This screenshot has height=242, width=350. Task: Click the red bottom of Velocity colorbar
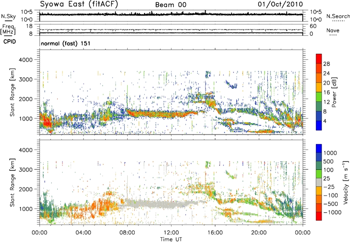click(x=319, y=216)
